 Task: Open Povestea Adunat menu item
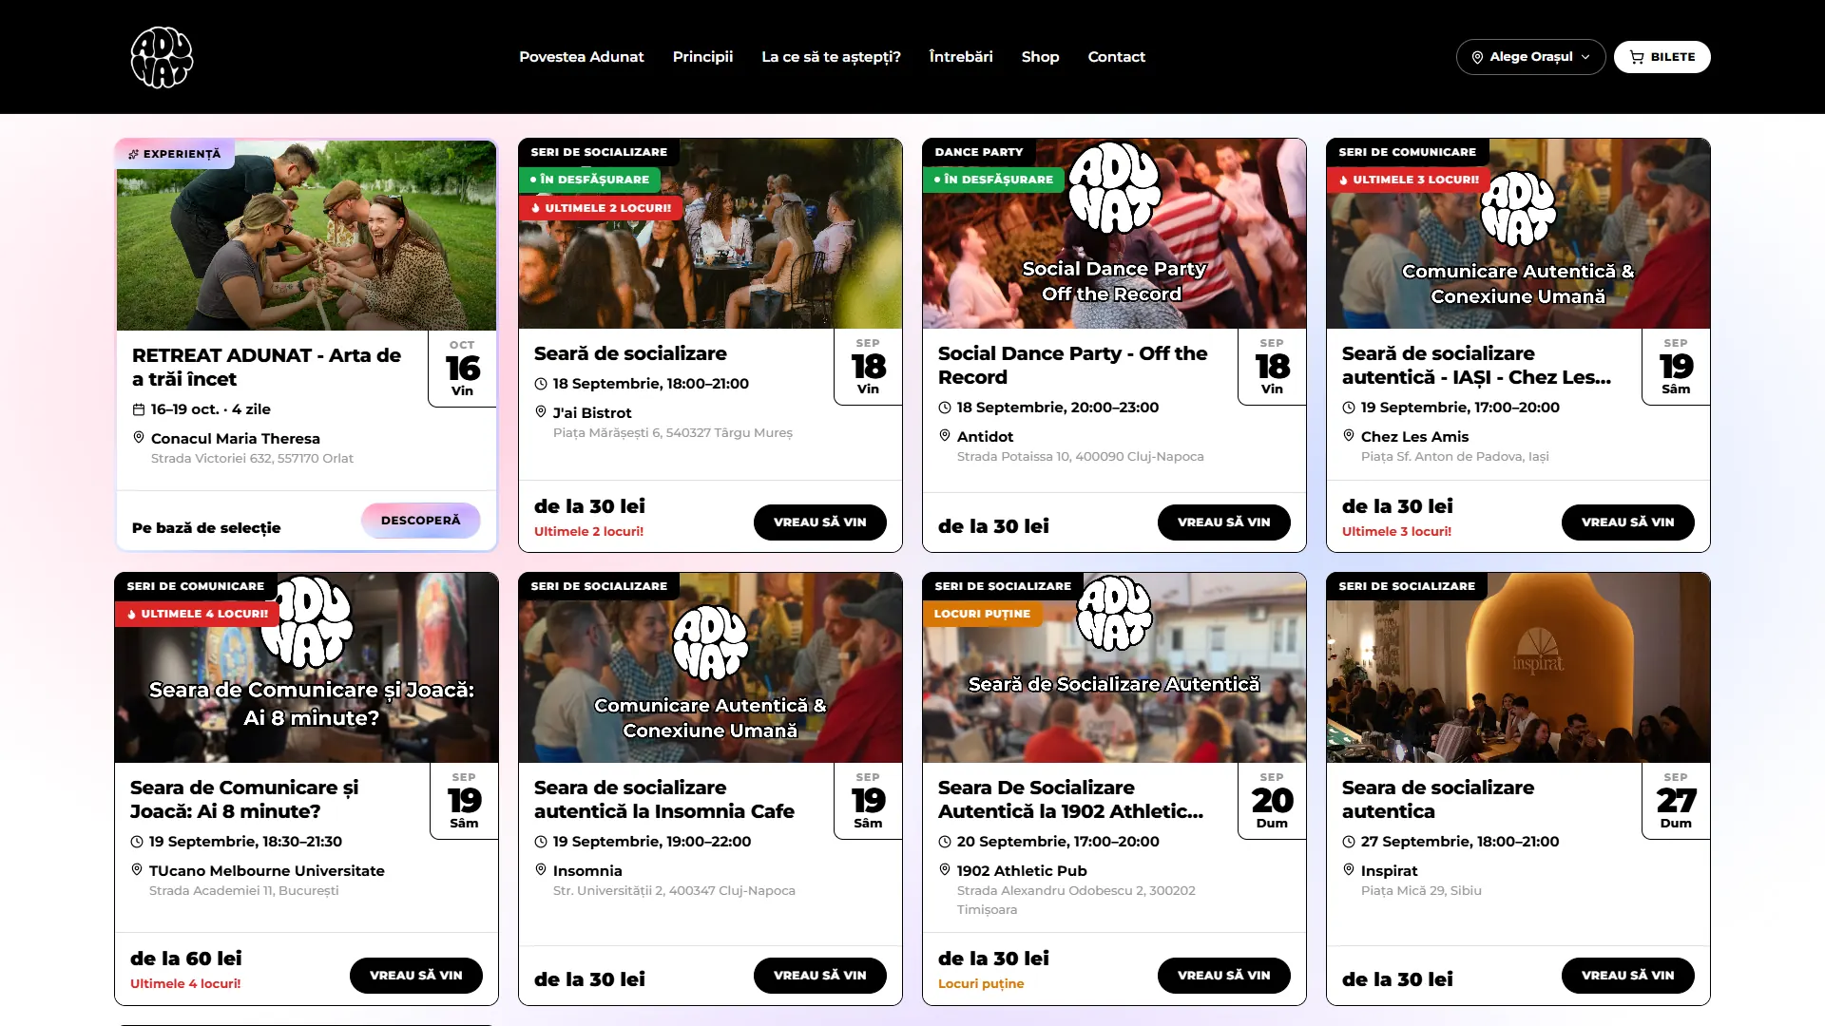click(582, 57)
